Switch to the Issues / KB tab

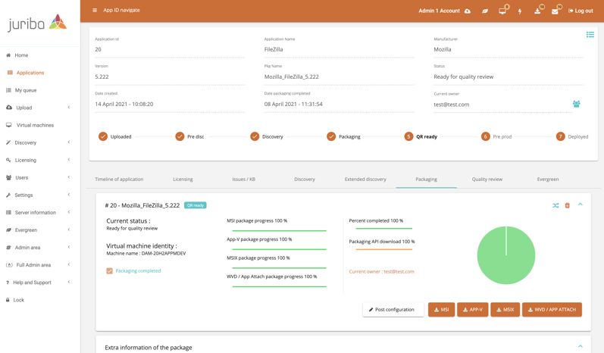coord(243,180)
